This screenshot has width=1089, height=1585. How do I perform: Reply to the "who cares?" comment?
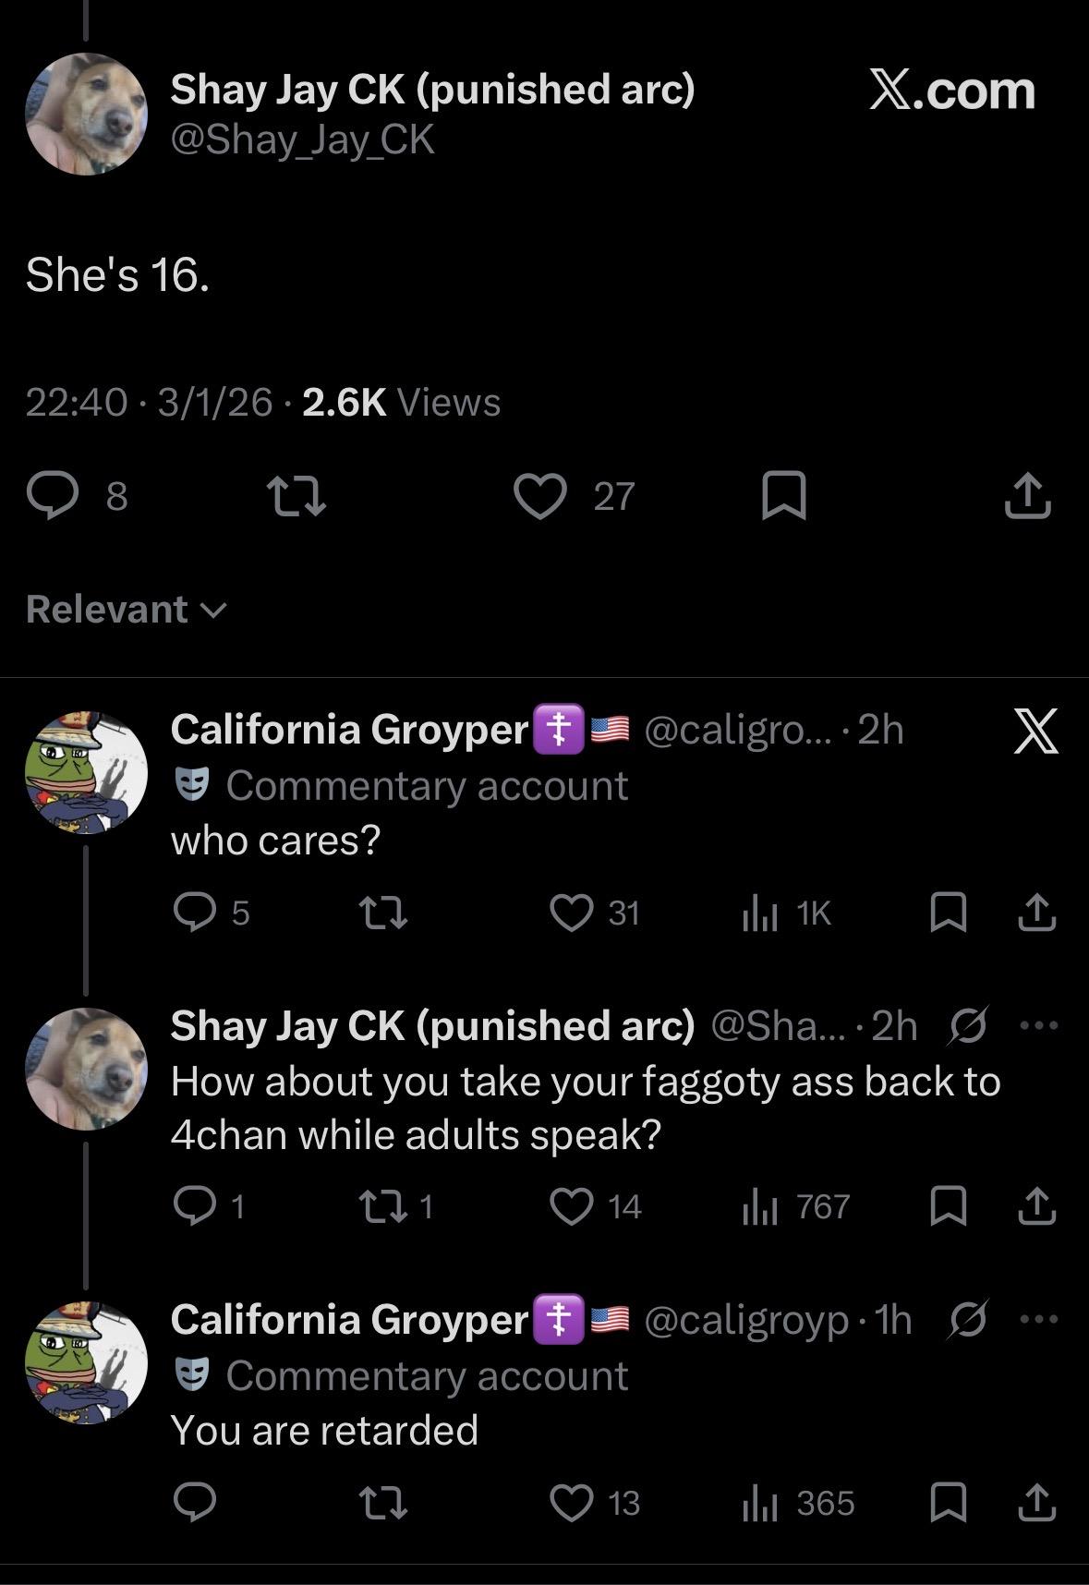pyautogui.click(x=194, y=913)
